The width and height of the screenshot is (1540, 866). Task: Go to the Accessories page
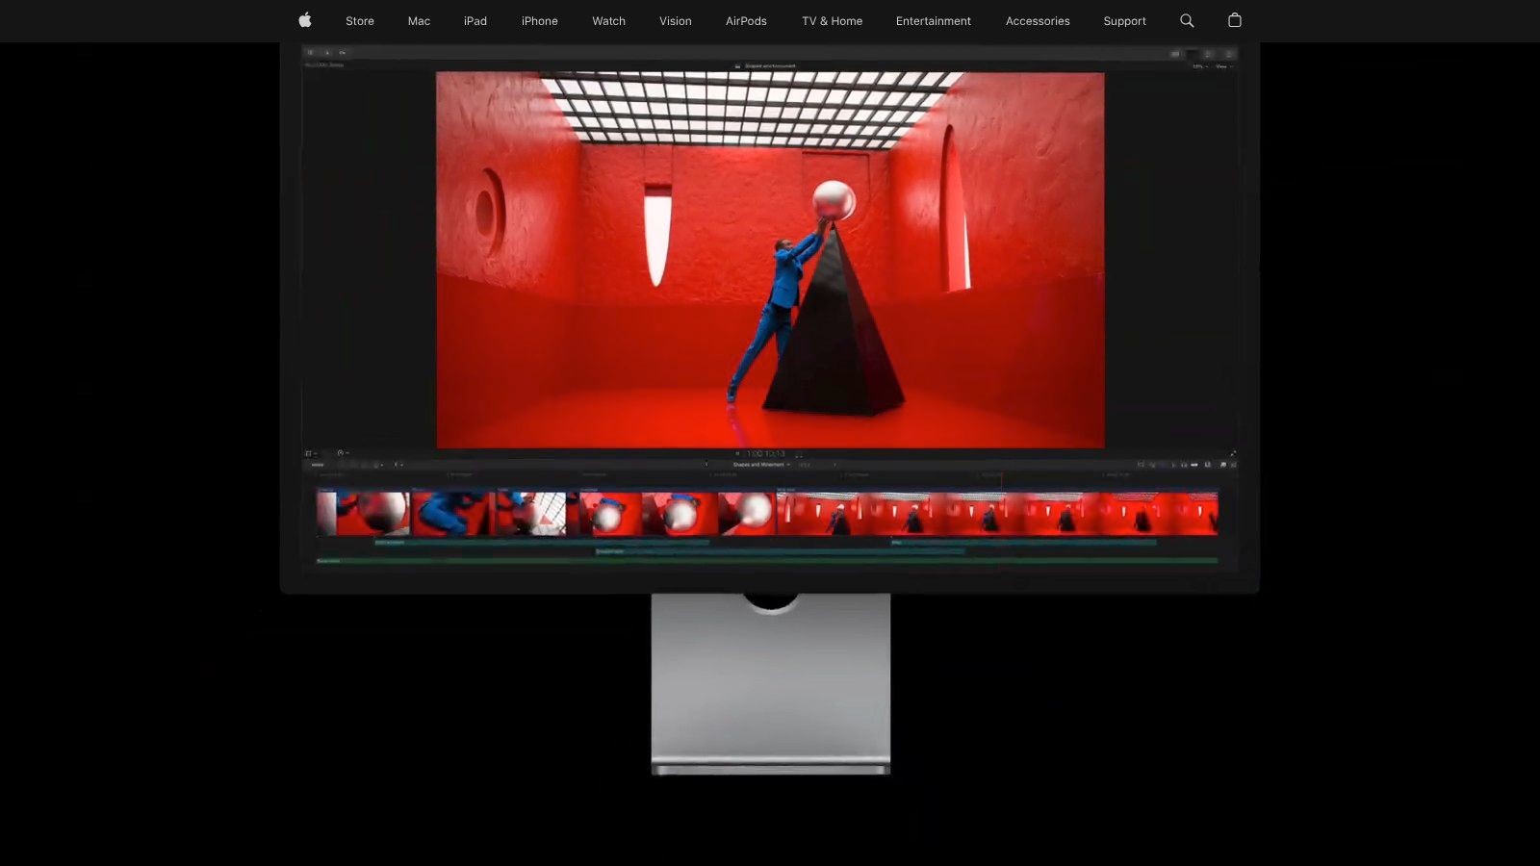1038,21
